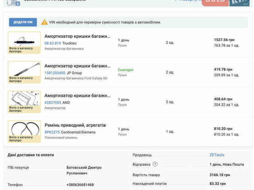Open the ZETauto seller link

coord(217,155)
